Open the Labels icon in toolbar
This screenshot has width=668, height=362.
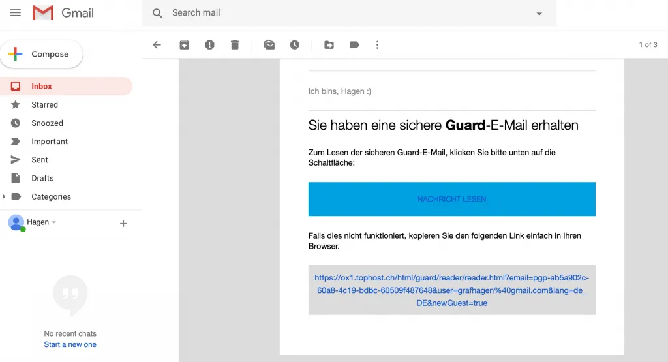click(x=354, y=45)
